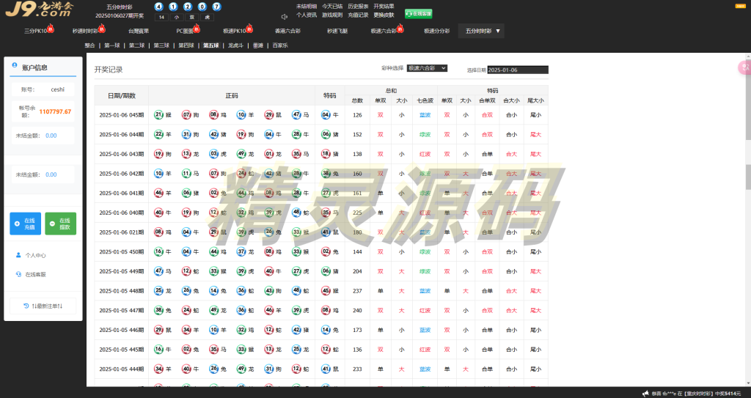Click the ball 38 in row 447期

[x=158, y=310]
